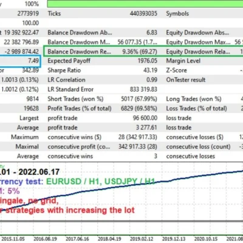
Task: Select the Expected Payoff label
Action: [x=69, y=61]
